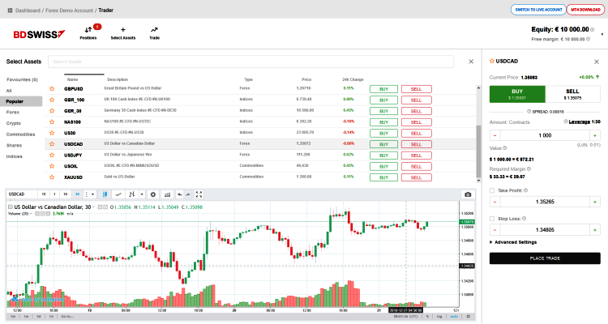Open the Positions panel icon
This screenshot has width=608, height=324.
(x=88, y=30)
